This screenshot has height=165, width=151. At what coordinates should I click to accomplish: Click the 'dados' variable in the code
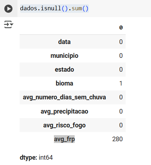click(x=29, y=9)
